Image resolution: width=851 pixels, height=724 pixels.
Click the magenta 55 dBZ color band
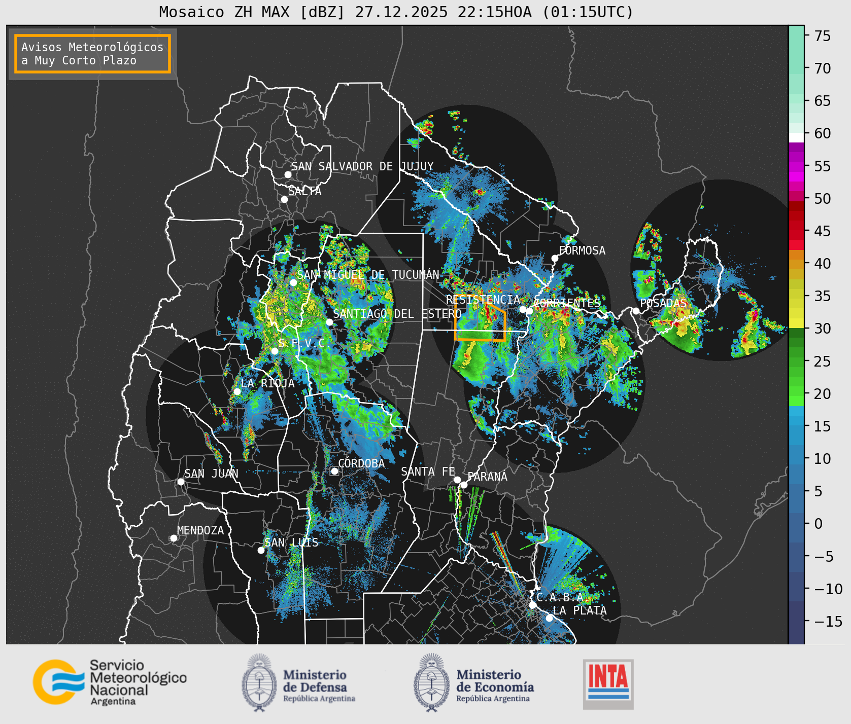796,166
